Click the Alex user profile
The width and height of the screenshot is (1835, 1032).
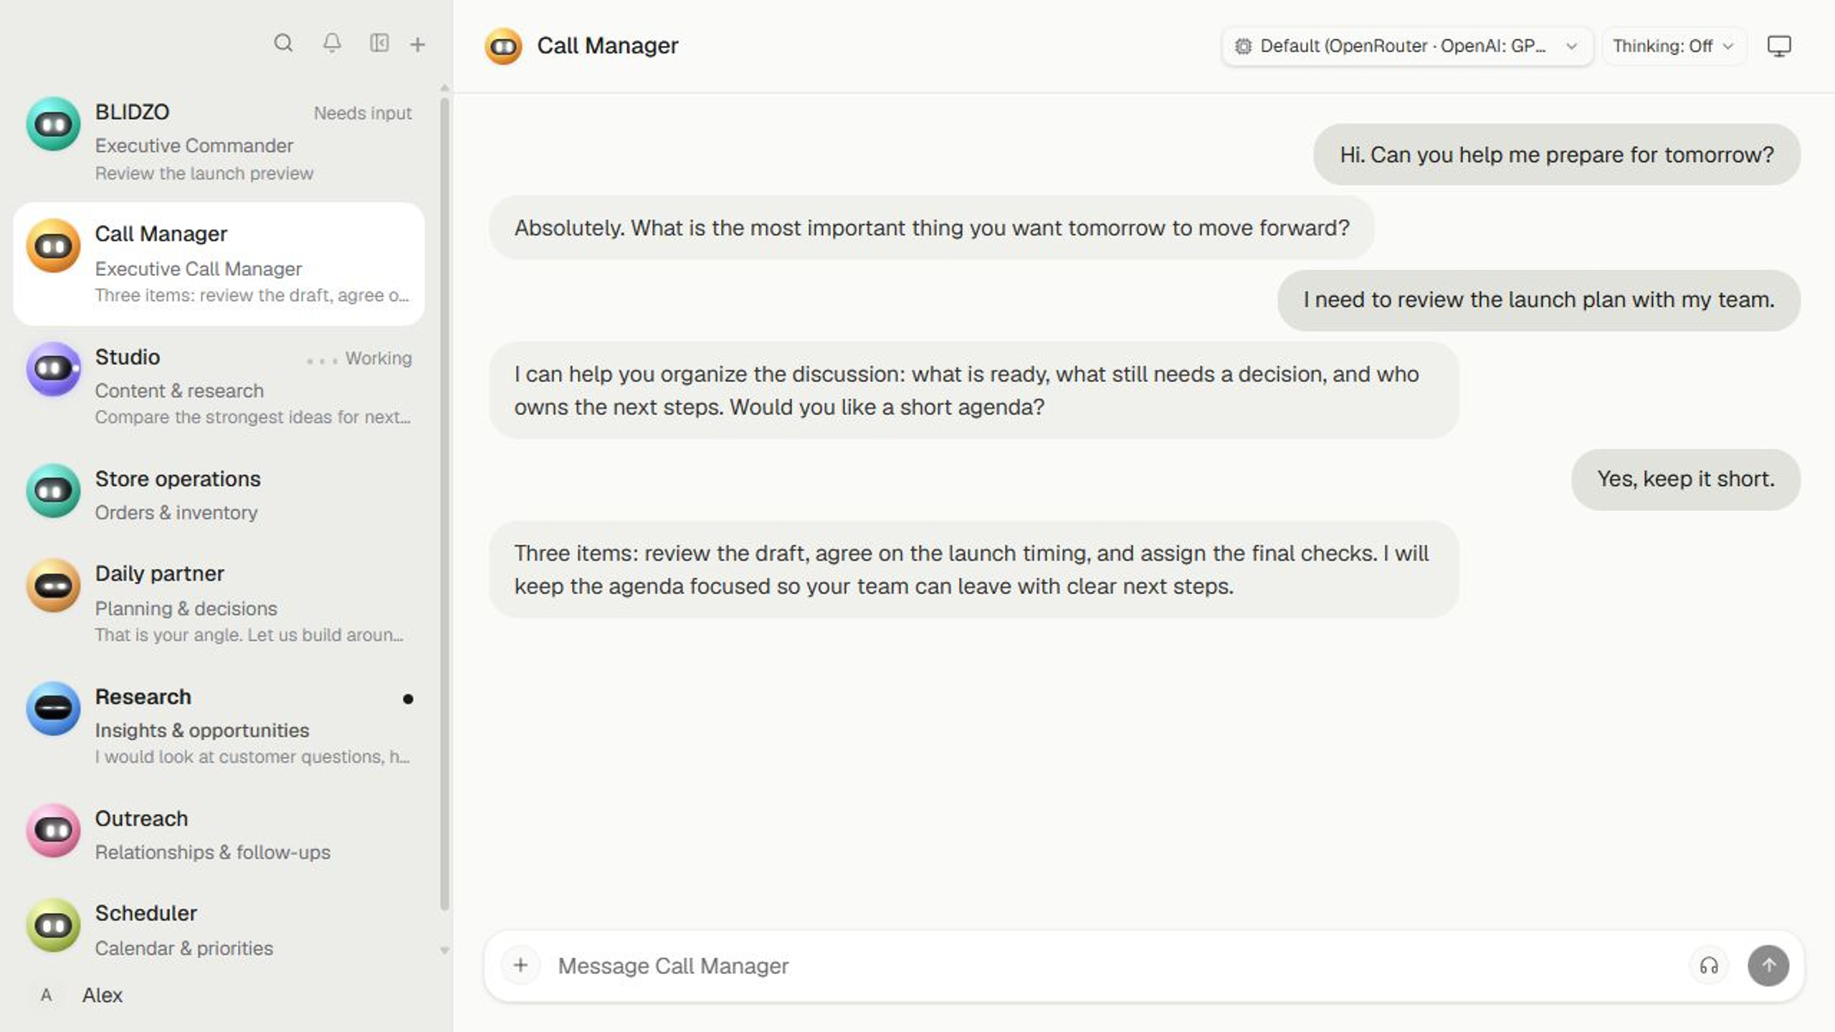tap(80, 995)
